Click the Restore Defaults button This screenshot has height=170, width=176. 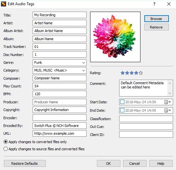click(25, 164)
